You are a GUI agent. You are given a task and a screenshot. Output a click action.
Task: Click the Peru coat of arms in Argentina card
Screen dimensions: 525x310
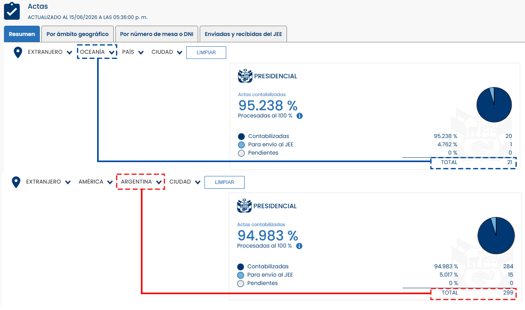tap(244, 206)
